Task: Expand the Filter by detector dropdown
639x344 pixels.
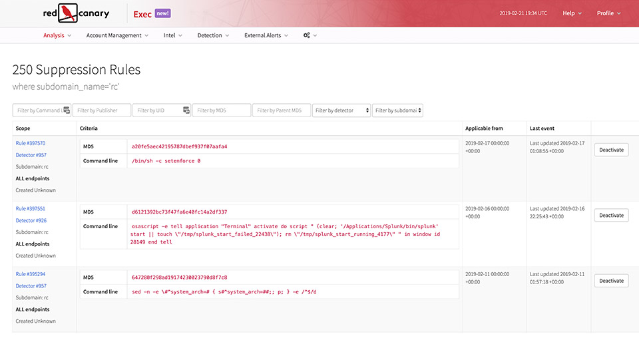Action: tap(341, 110)
